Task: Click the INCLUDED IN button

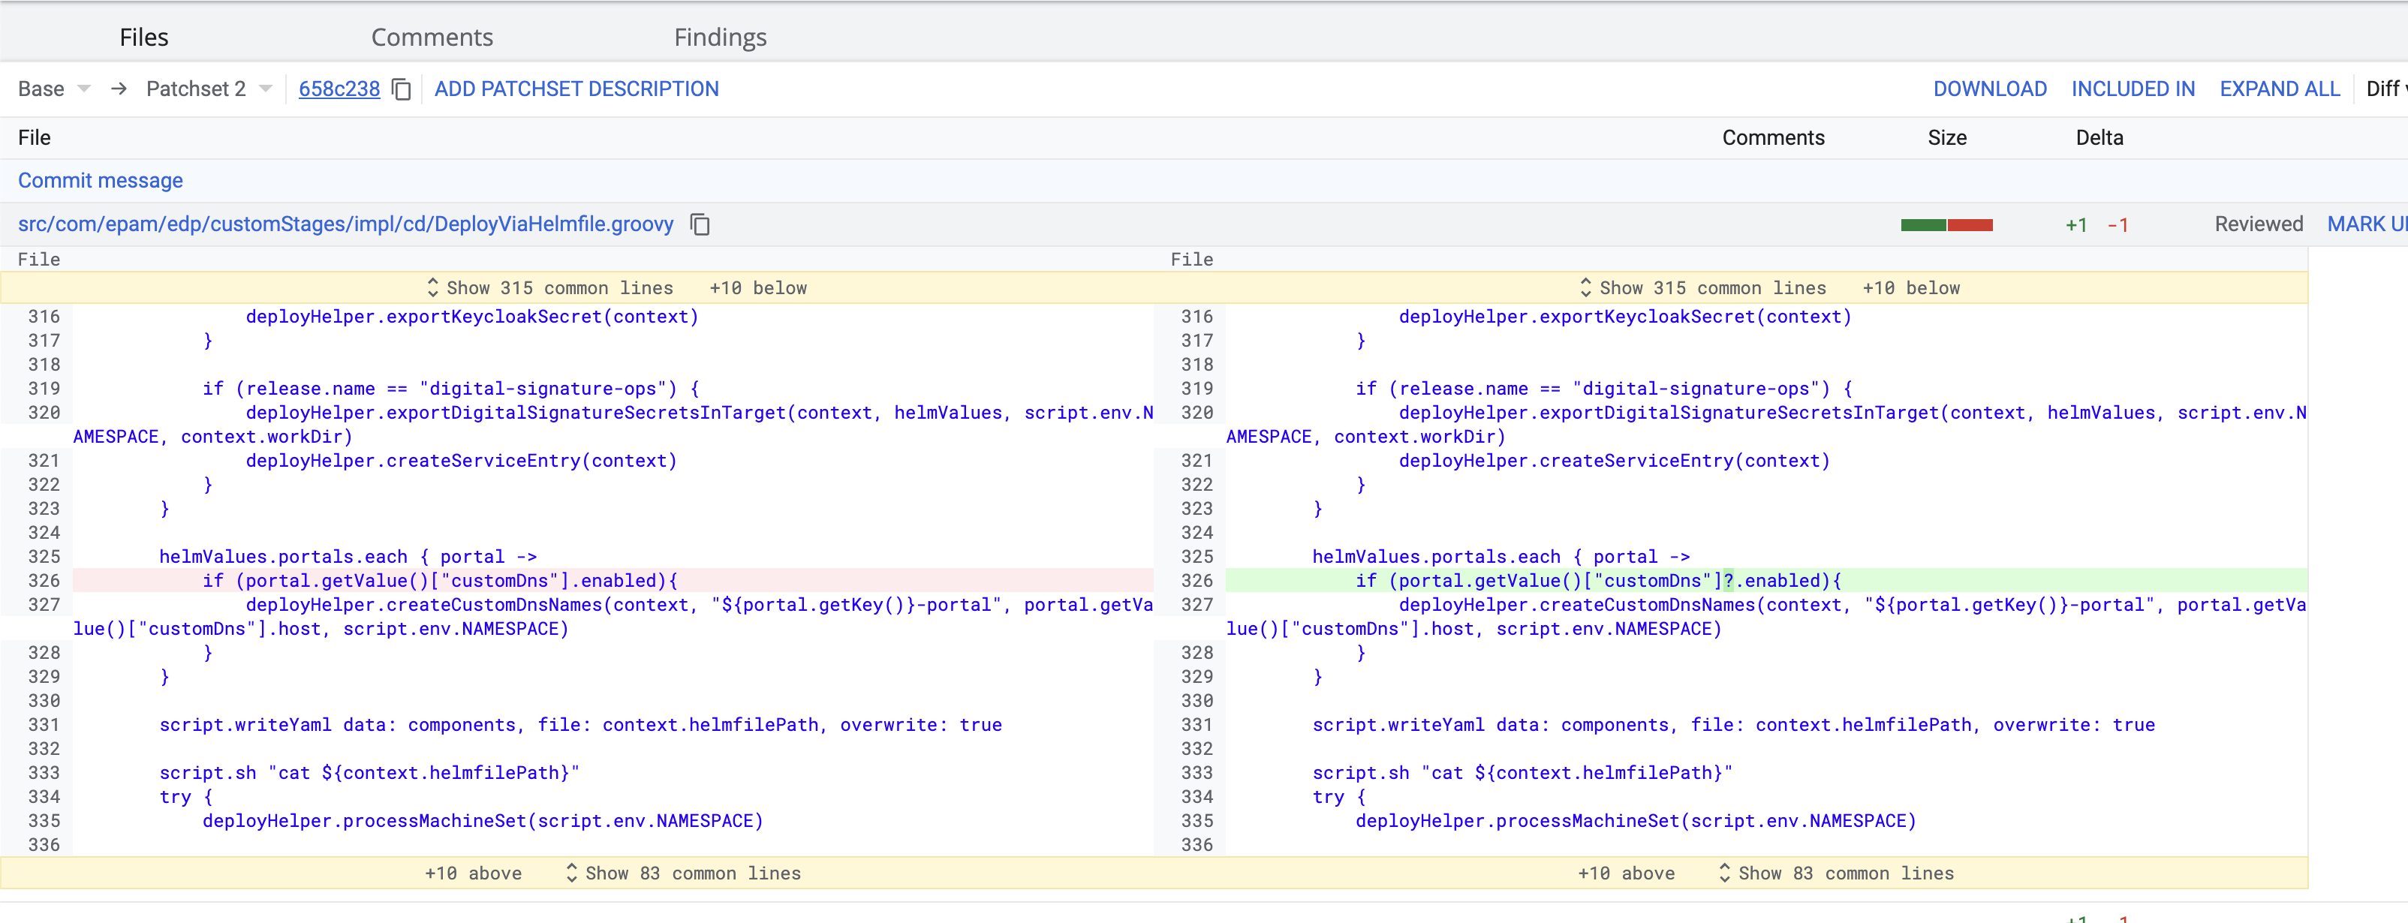Action: pyautogui.click(x=2133, y=90)
